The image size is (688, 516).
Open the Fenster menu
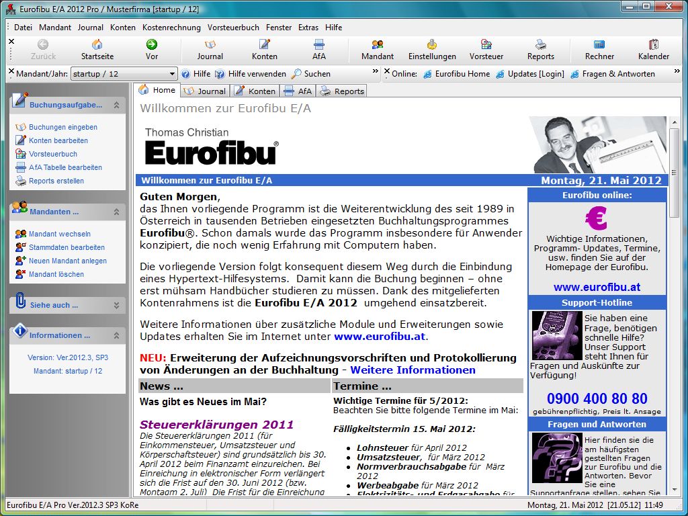[279, 27]
